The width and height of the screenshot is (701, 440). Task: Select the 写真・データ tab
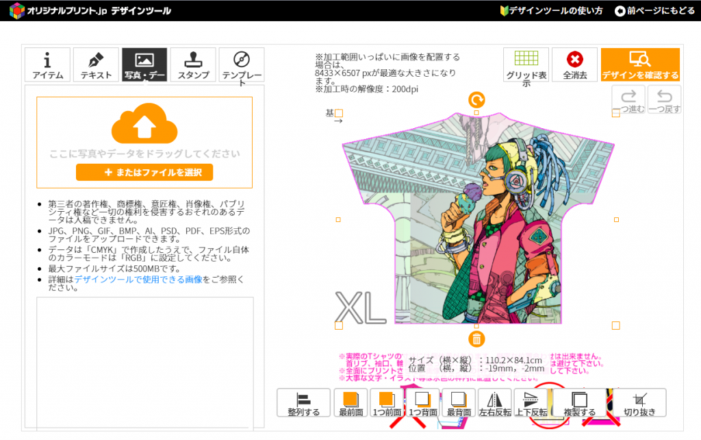(x=144, y=64)
